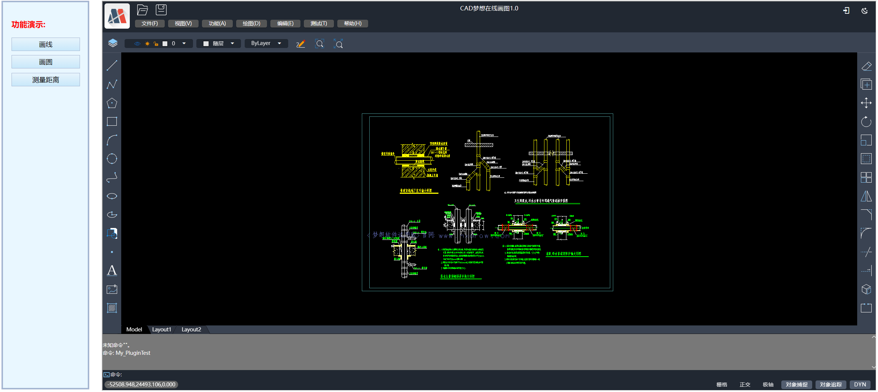Expand the ByLayer linetype dropdown

[x=280, y=44]
